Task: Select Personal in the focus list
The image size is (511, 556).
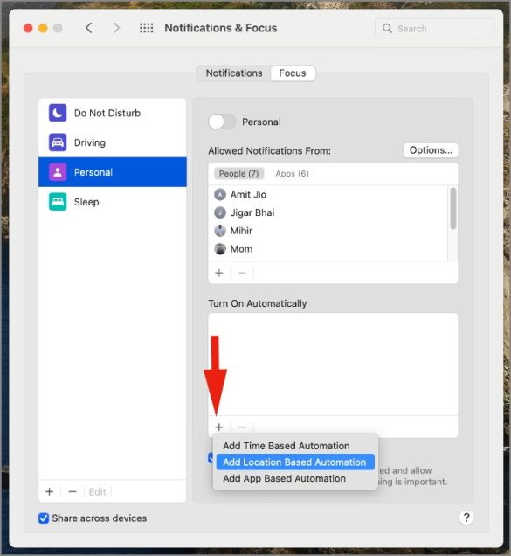Action: click(113, 172)
